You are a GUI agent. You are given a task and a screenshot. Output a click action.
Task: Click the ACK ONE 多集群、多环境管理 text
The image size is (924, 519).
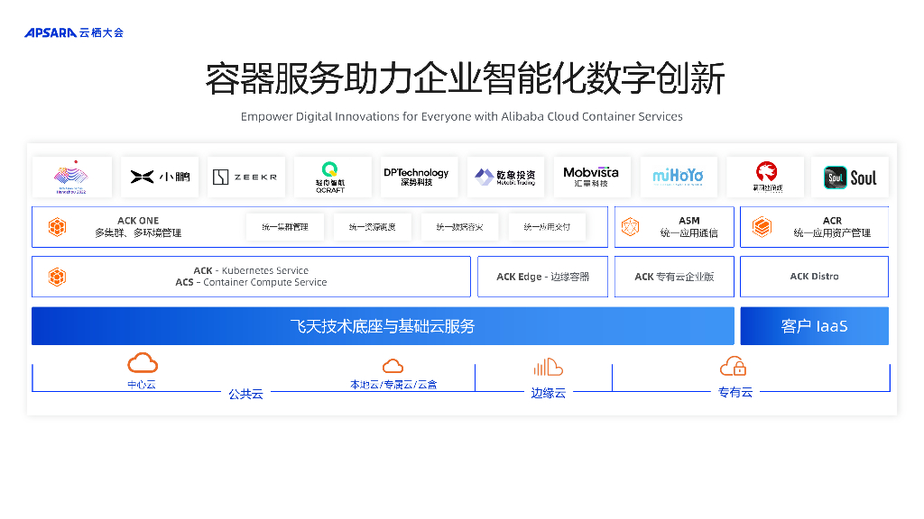pyautogui.click(x=138, y=226)
